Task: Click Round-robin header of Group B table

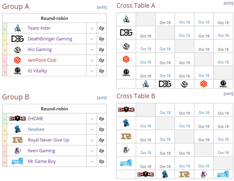Action: (x=54, y=109)
